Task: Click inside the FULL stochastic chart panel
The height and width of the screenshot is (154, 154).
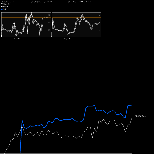Action: click(x=76, y=25)
